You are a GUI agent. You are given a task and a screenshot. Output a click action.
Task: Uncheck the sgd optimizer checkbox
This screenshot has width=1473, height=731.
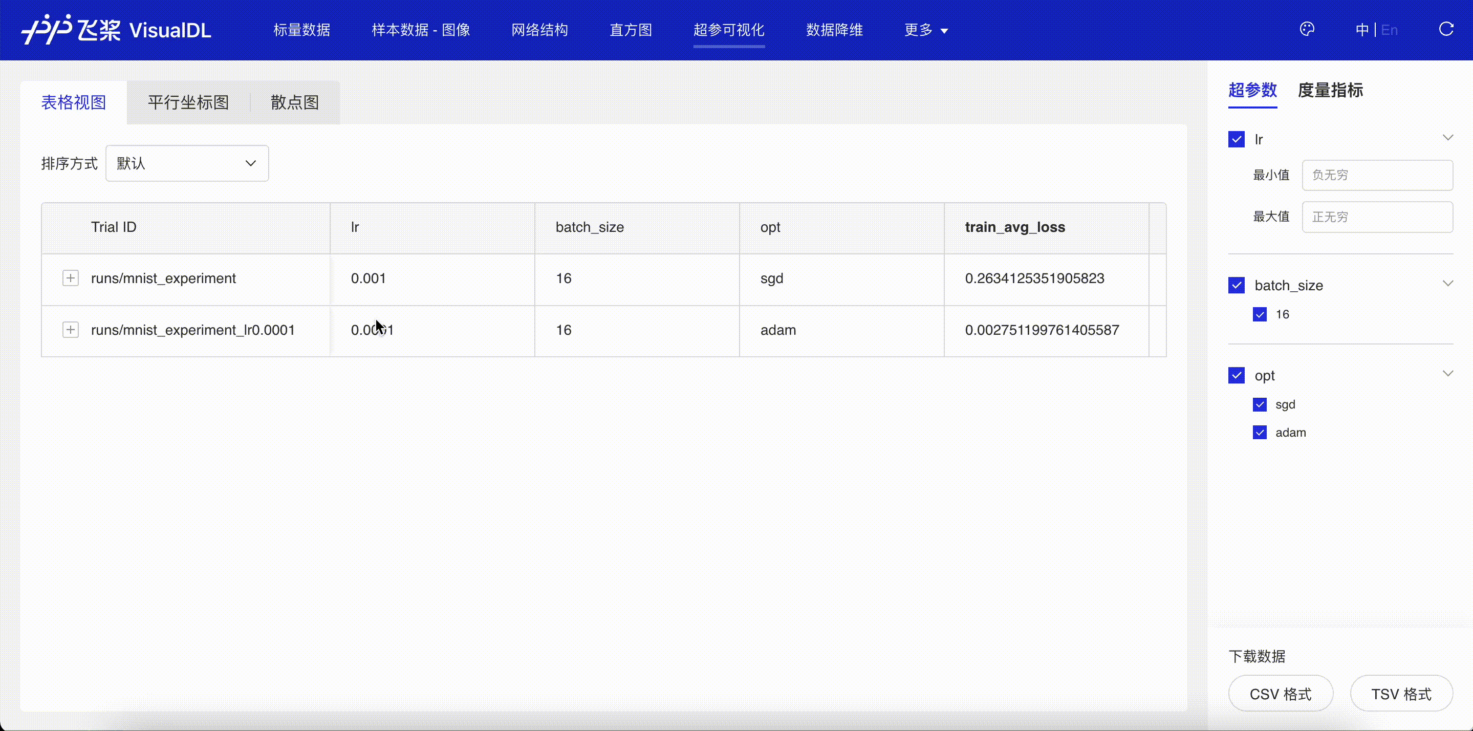[x=1260, y=405]
